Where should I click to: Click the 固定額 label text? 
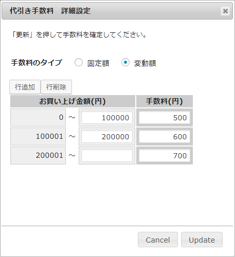coord(98,63)
